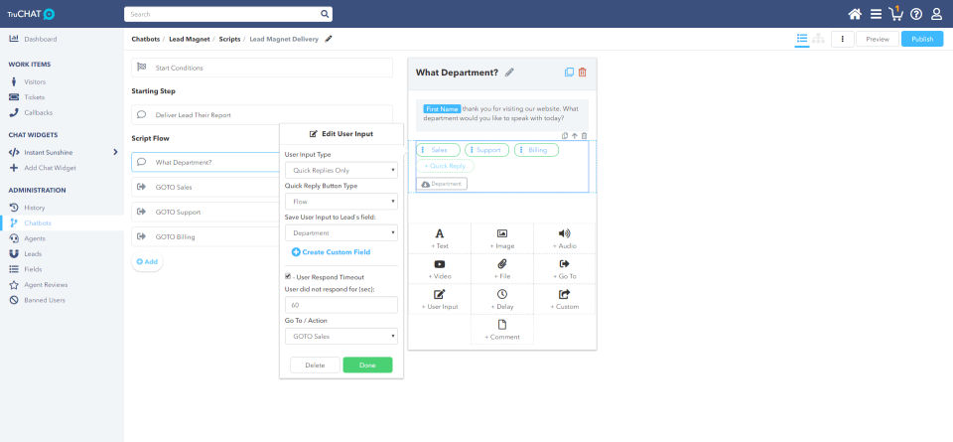Click Done in Edit User Input

[367, 365]
